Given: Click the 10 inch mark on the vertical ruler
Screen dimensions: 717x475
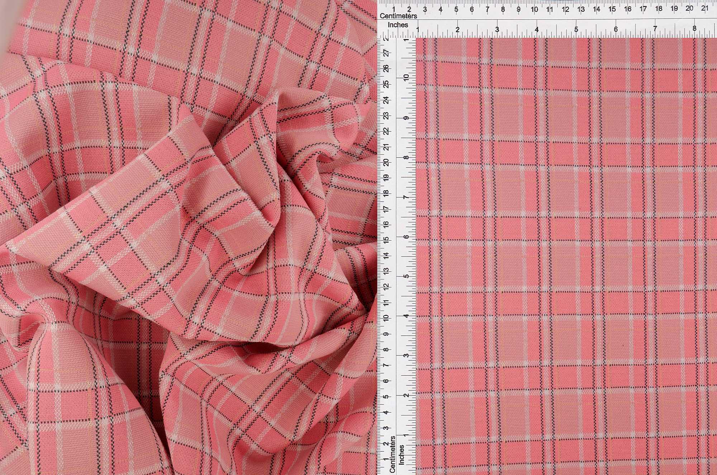Looking at the screenshot, I should pyautogui.click(x=405, y=77).
